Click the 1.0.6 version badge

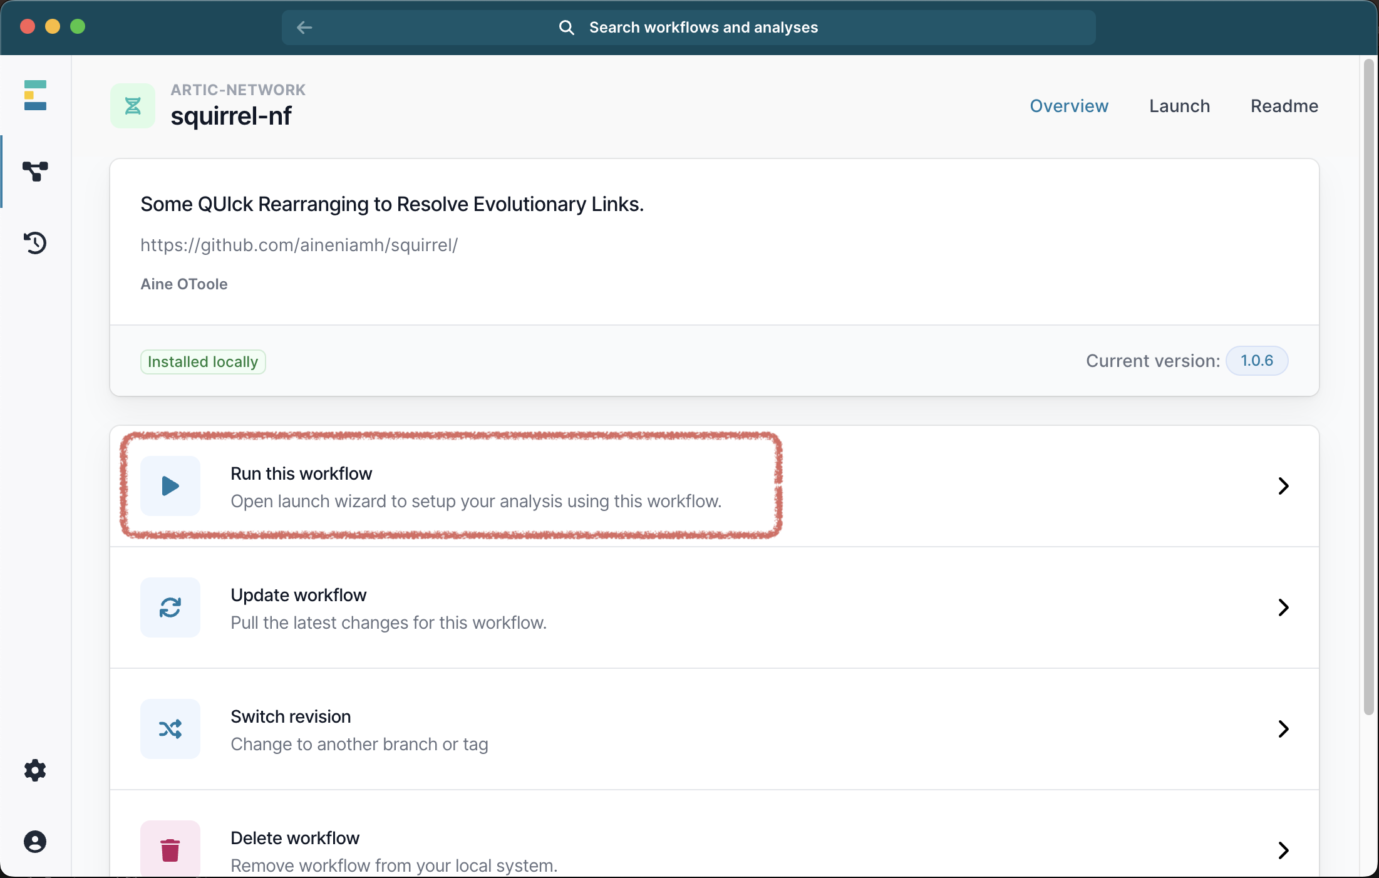(x=1256, y=361)
